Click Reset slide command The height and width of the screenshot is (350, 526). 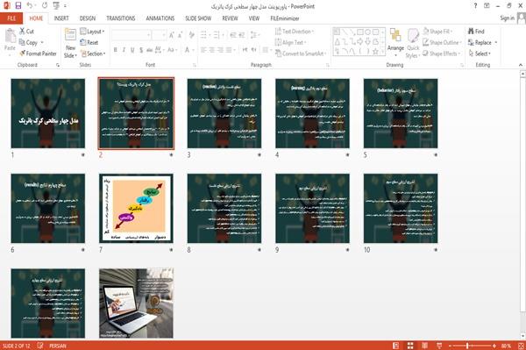click(x=89, y=42)
